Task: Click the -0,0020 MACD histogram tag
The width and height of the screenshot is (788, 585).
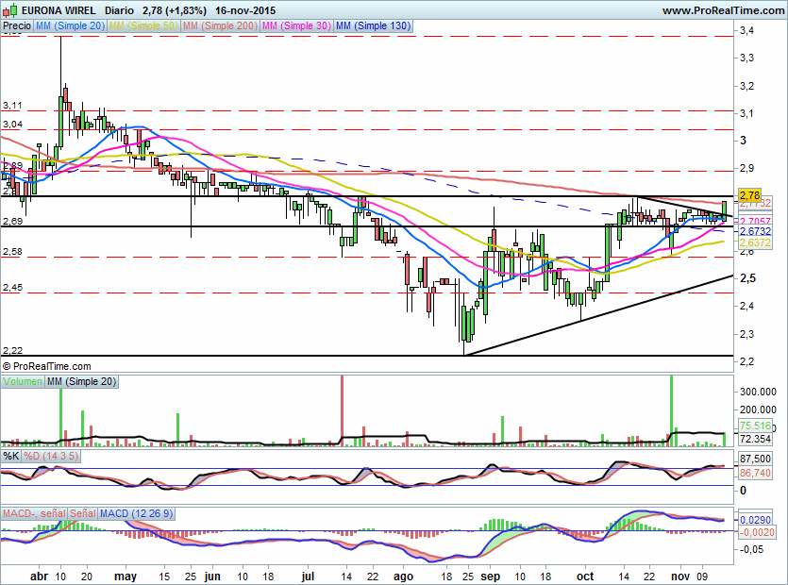Action: click(x=756, y=532)
